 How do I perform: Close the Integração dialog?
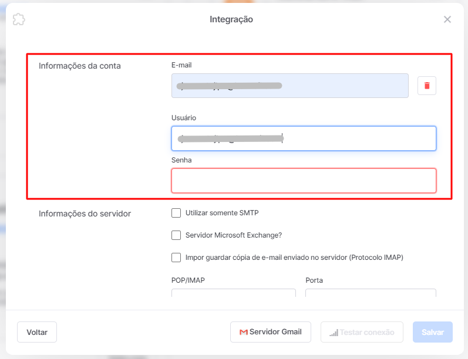pos(447,19)
